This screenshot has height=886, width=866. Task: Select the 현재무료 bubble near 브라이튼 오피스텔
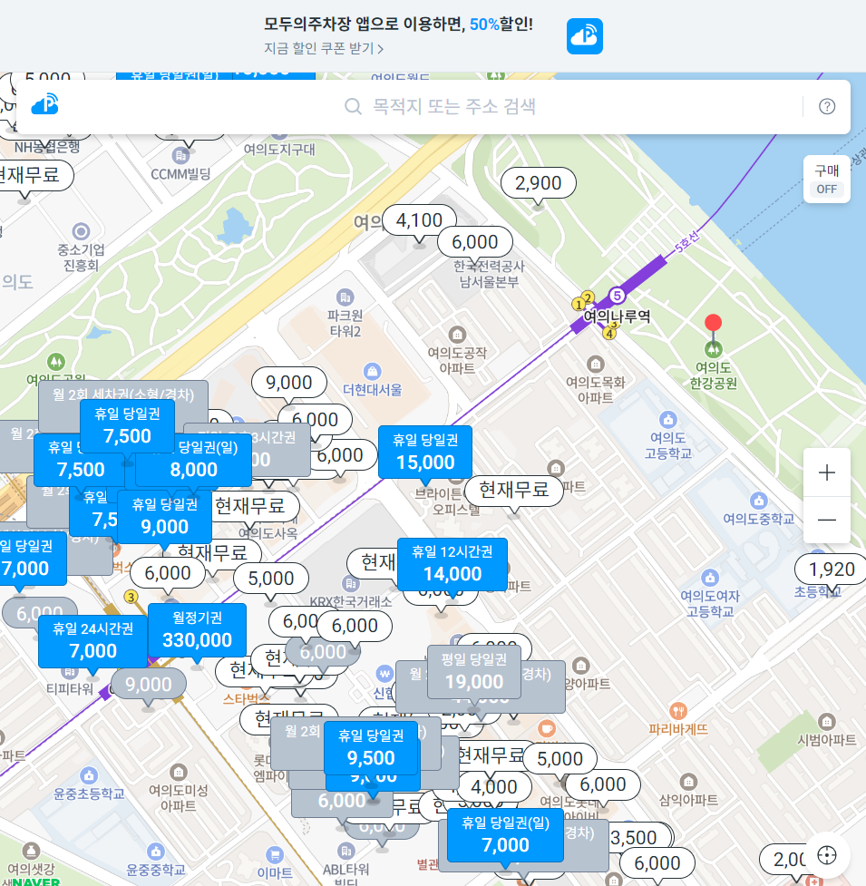(513, 490)
